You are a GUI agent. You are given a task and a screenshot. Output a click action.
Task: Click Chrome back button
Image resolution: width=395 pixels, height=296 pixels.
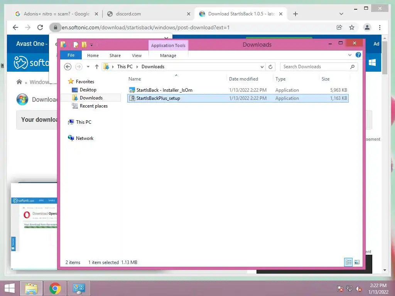pyautogui.click(x=15, y=27)
